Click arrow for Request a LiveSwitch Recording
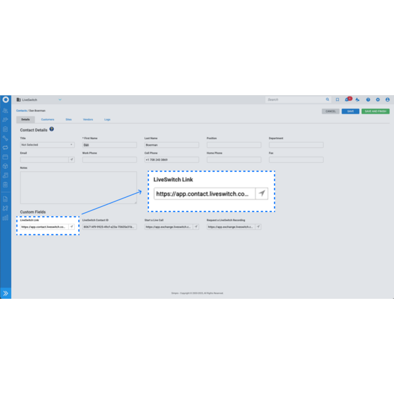This screenshot has width=394, height=394. pyautogui.click(x=258, y=227)
